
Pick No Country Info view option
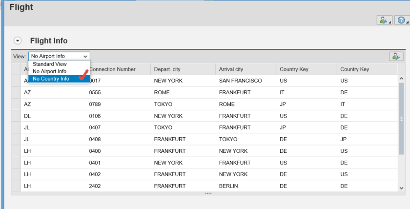coord(51,79)
